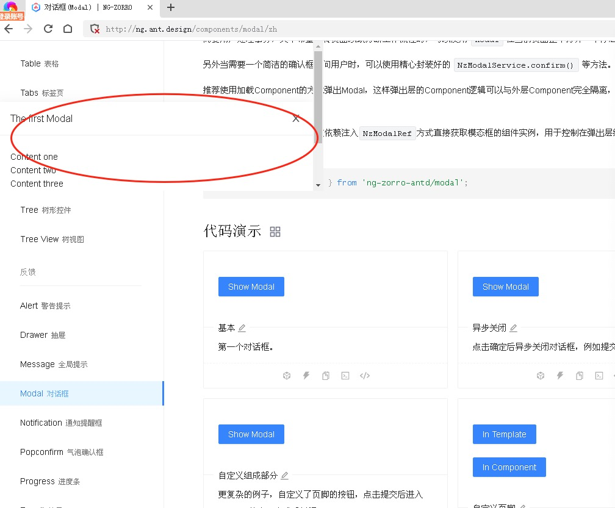Click the In Template button
The image size is (615, 508).
504,434
